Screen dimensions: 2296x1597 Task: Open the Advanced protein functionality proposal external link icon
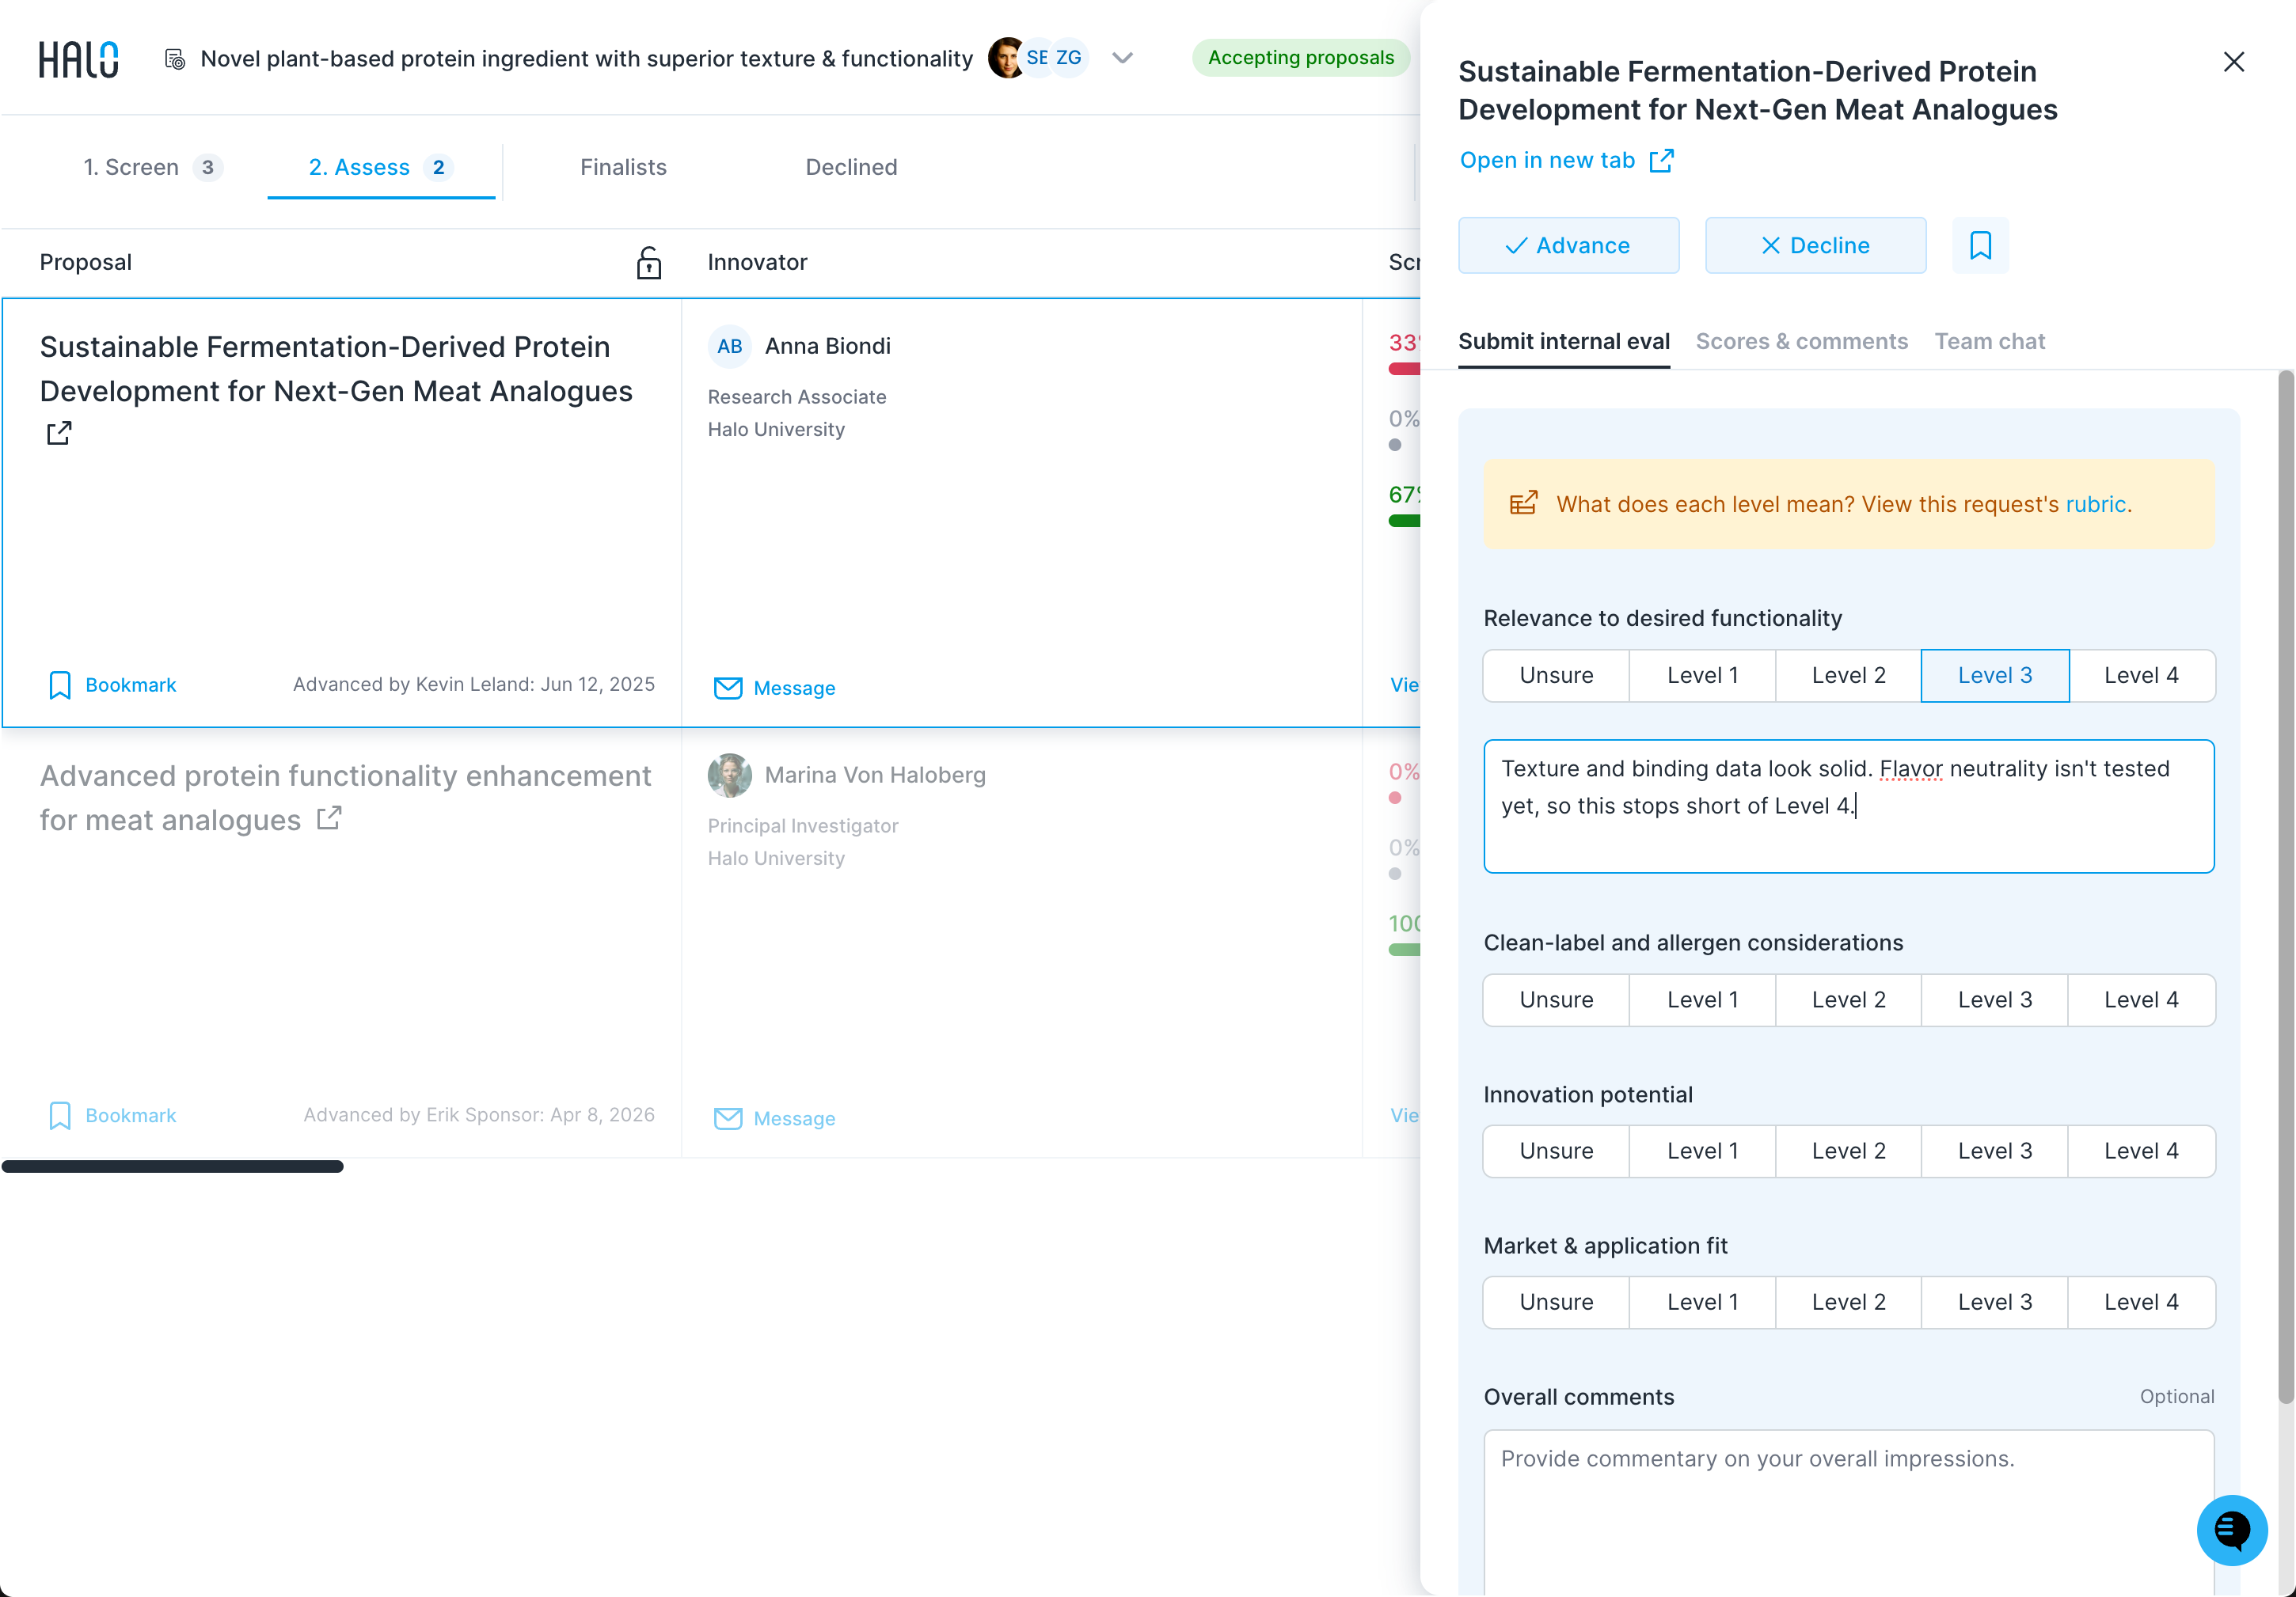tap(329, 818)
